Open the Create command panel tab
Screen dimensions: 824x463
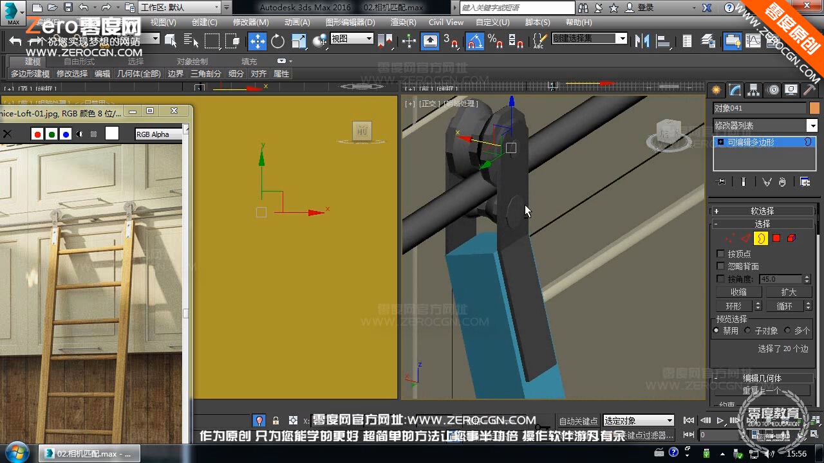[716, 90]
